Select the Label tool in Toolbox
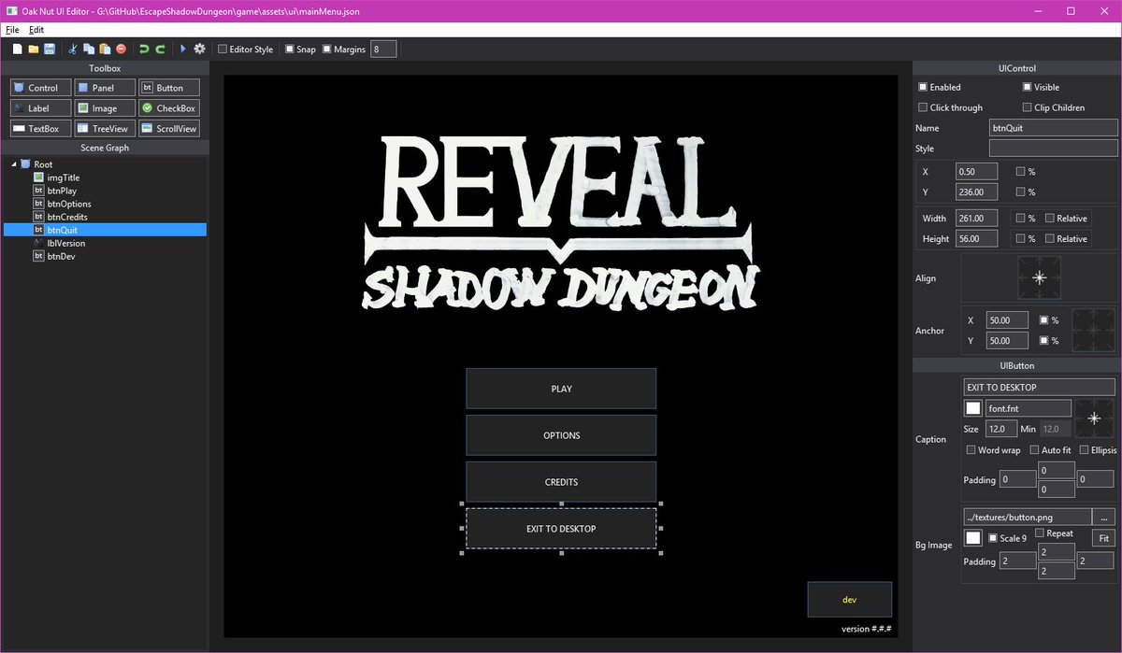The height and width of the screenshot is (653, 1122). [40, 108]
